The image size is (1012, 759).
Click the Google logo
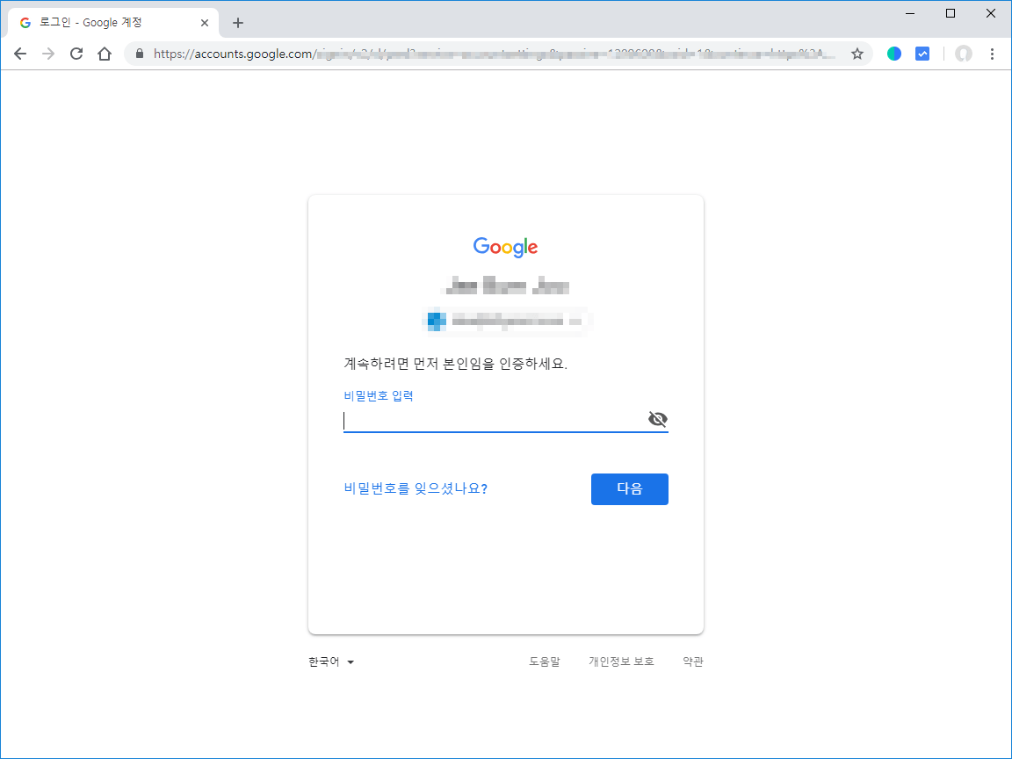[505, 247]
